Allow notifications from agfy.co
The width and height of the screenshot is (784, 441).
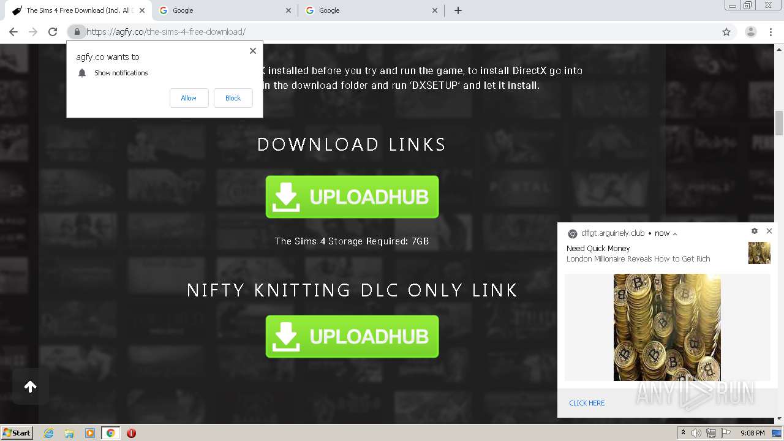(x=189, y=98)
